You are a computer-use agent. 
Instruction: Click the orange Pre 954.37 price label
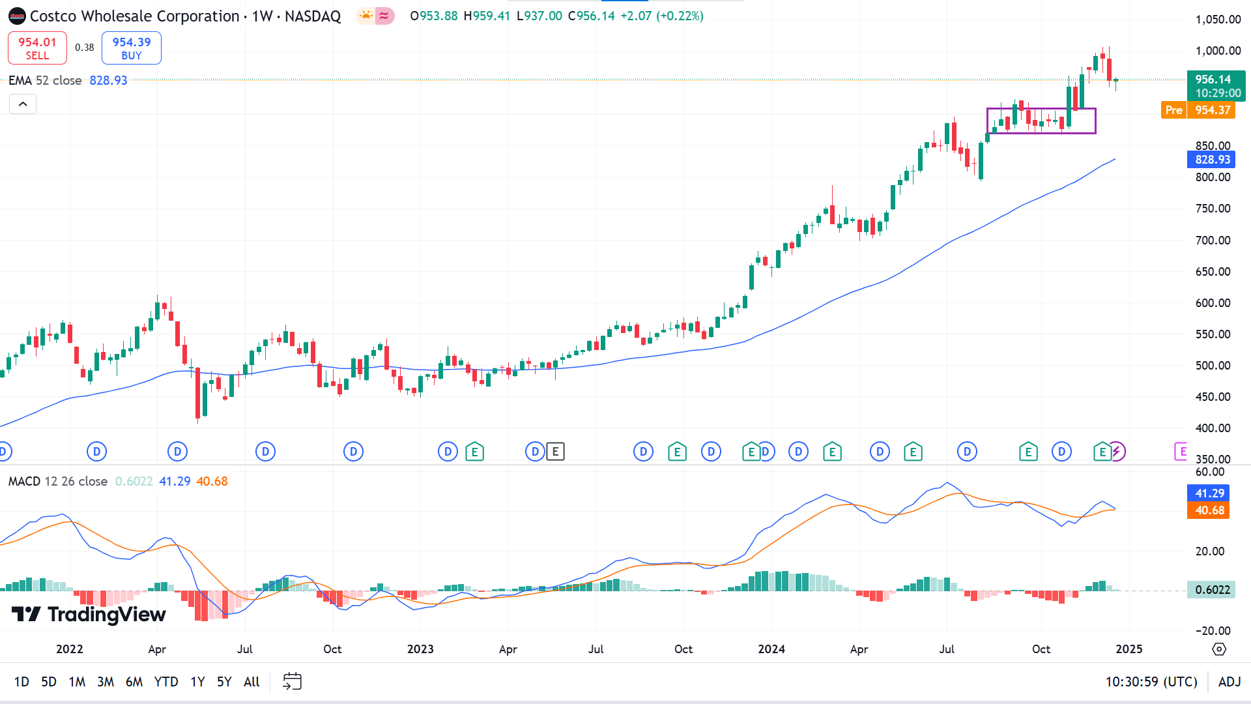pyautogui.click(x=1198, y=110)
